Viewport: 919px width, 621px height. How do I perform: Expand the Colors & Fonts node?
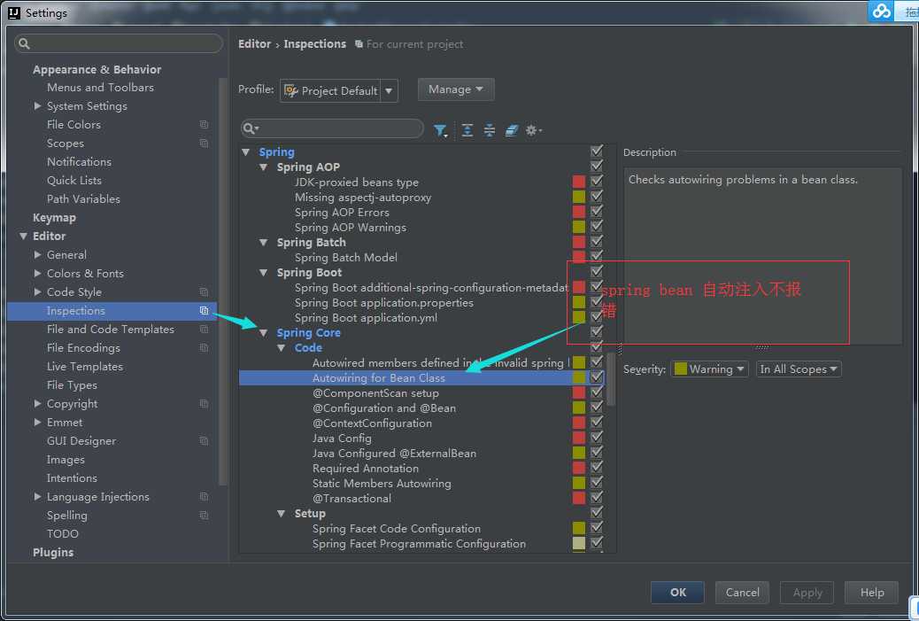click(x=37, y=273)
